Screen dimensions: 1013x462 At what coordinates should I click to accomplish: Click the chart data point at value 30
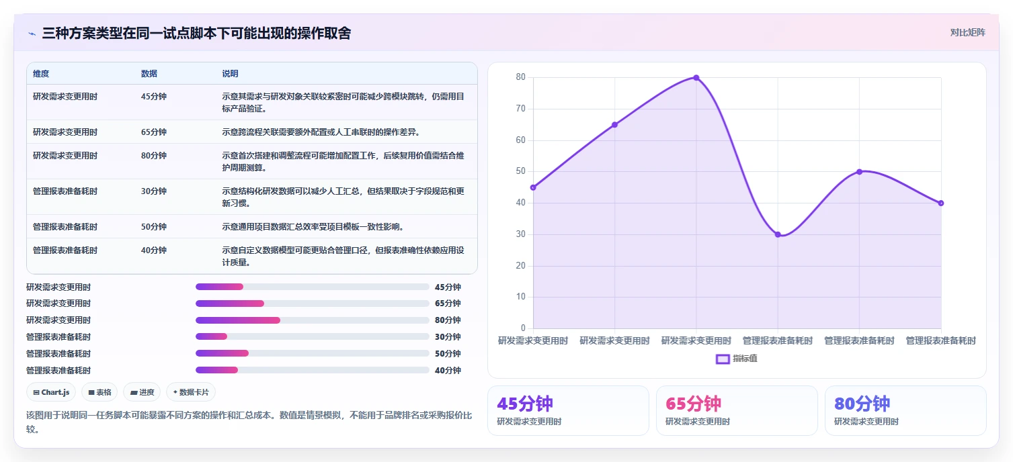(x=778, y=234)
